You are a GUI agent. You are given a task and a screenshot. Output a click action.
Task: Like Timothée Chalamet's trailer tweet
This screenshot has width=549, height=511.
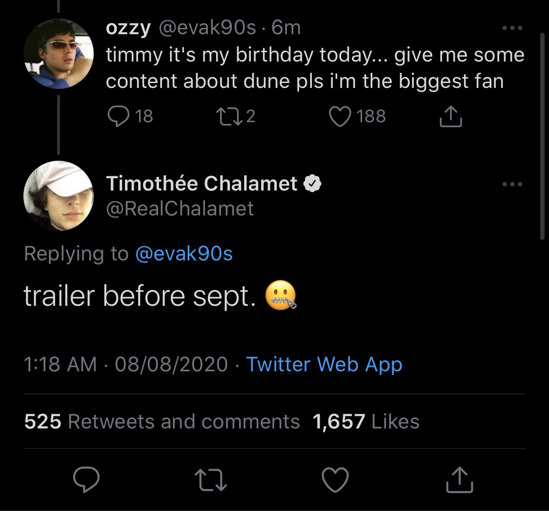click(336, 479)
